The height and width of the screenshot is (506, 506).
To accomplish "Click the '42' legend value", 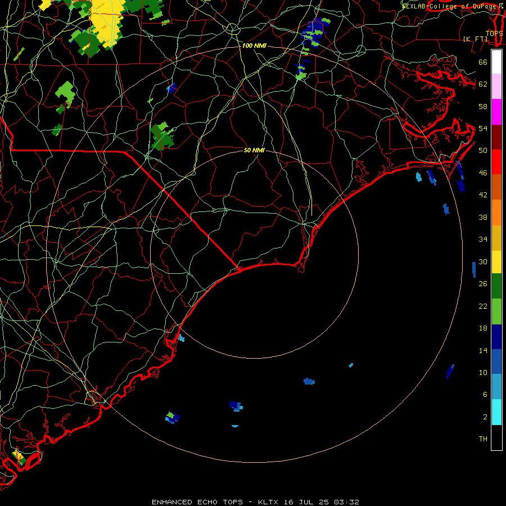I will tap(483, 195).
